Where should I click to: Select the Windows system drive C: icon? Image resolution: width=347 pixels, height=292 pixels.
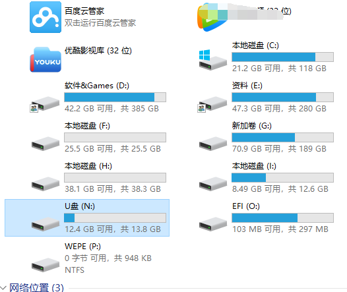[x=213, y=60]
